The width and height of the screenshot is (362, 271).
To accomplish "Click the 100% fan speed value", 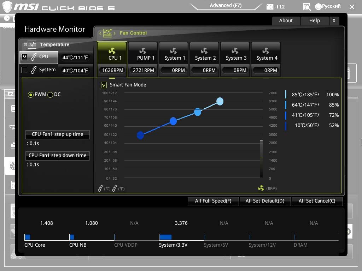I will click(332, 95).
